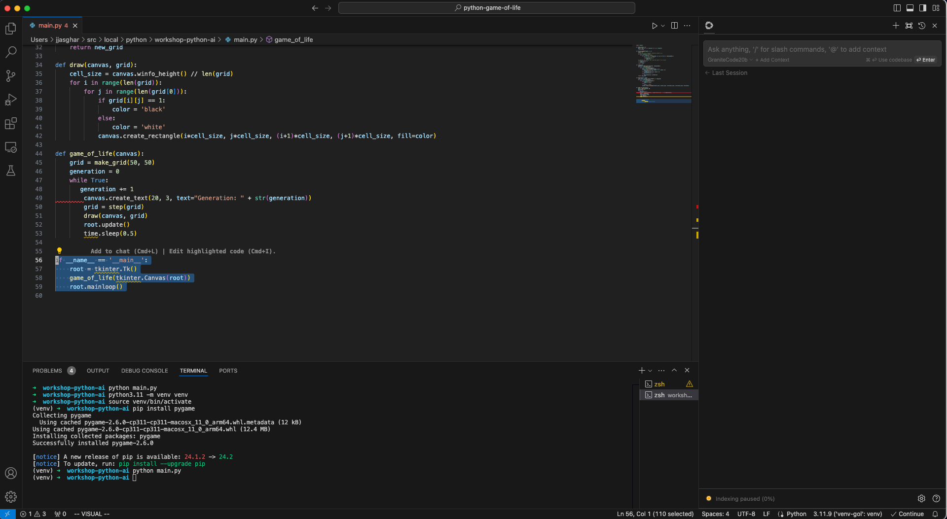
Task: Open editor More Actions ellipsis
Action: [687, 26]
